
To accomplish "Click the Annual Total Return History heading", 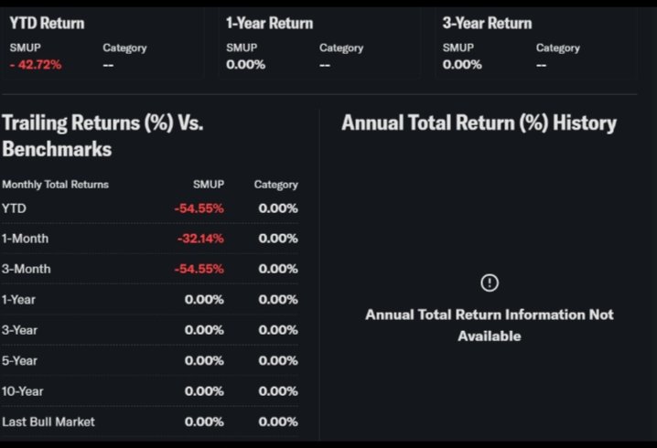I will [x=479, y=123].
